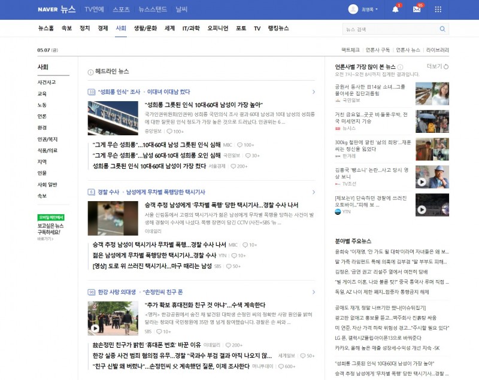The image size is (479, 380).
Task: Expand the 한강 사망 의대생 cluster arrow
Action: coord(313,292)
